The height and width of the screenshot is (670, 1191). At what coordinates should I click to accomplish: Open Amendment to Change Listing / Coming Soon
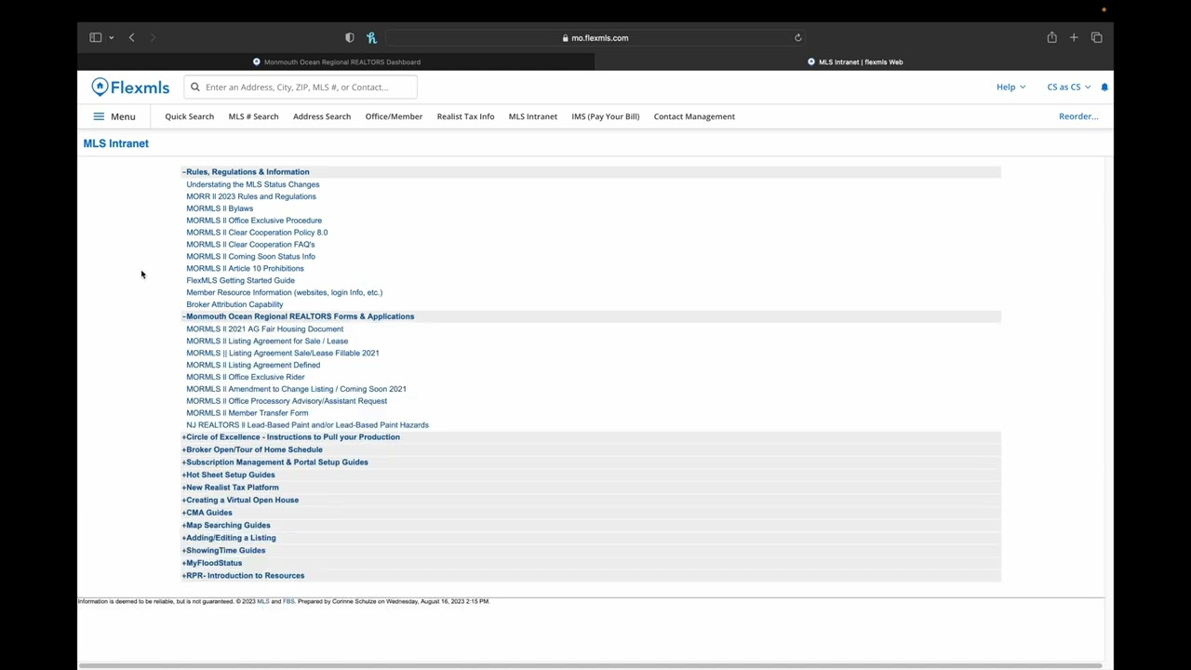coord(296,389)
